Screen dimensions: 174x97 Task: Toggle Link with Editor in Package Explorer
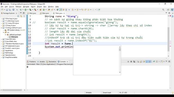pos(21,16)
